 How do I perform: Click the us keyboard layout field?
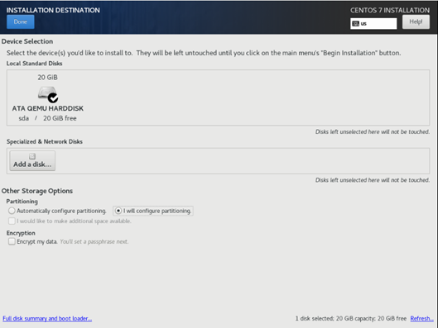[x=373, y=23]
